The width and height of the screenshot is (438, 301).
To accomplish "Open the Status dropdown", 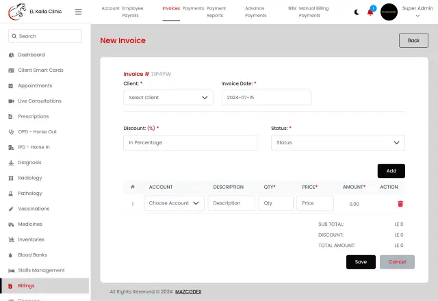I will coord(337,143).
